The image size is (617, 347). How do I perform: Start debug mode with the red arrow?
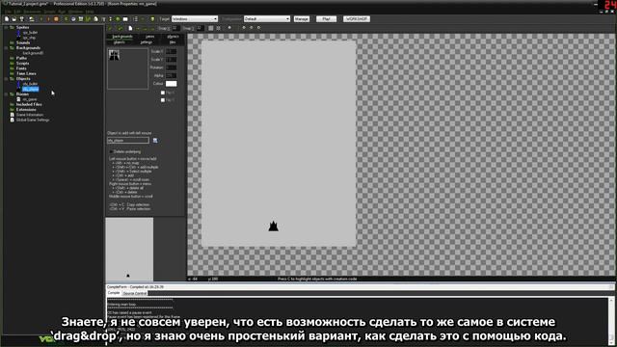pos(49,19)
